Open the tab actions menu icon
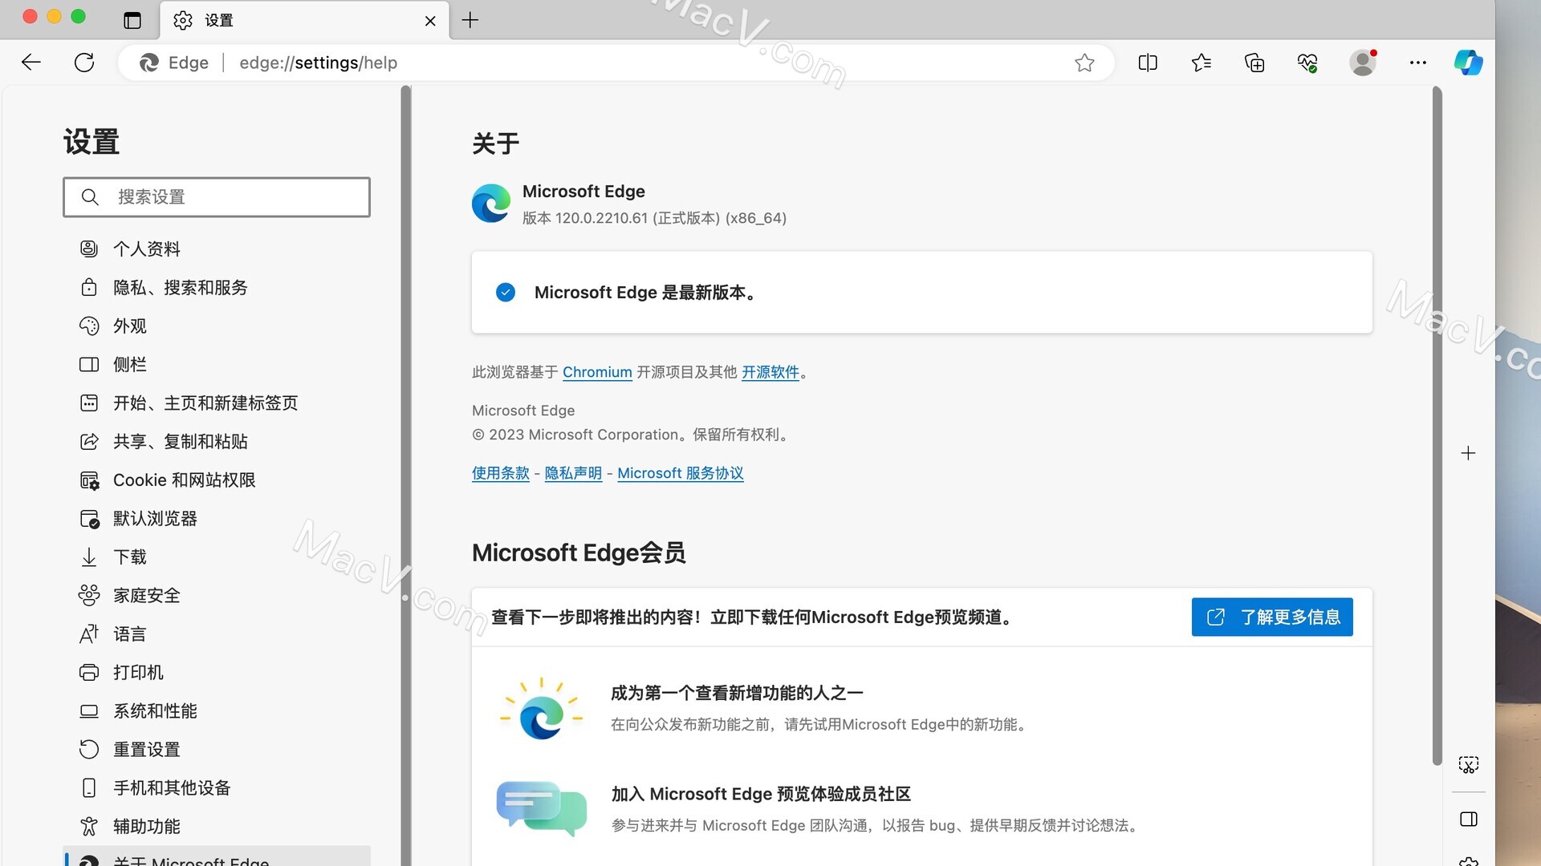Screen dimensions: 1541x866 (132, 21)
